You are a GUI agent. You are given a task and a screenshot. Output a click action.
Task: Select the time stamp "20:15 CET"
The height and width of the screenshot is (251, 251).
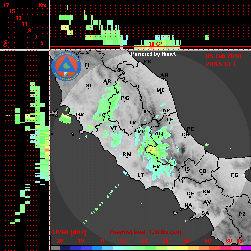pyautogui.click(x=221, y=64)
